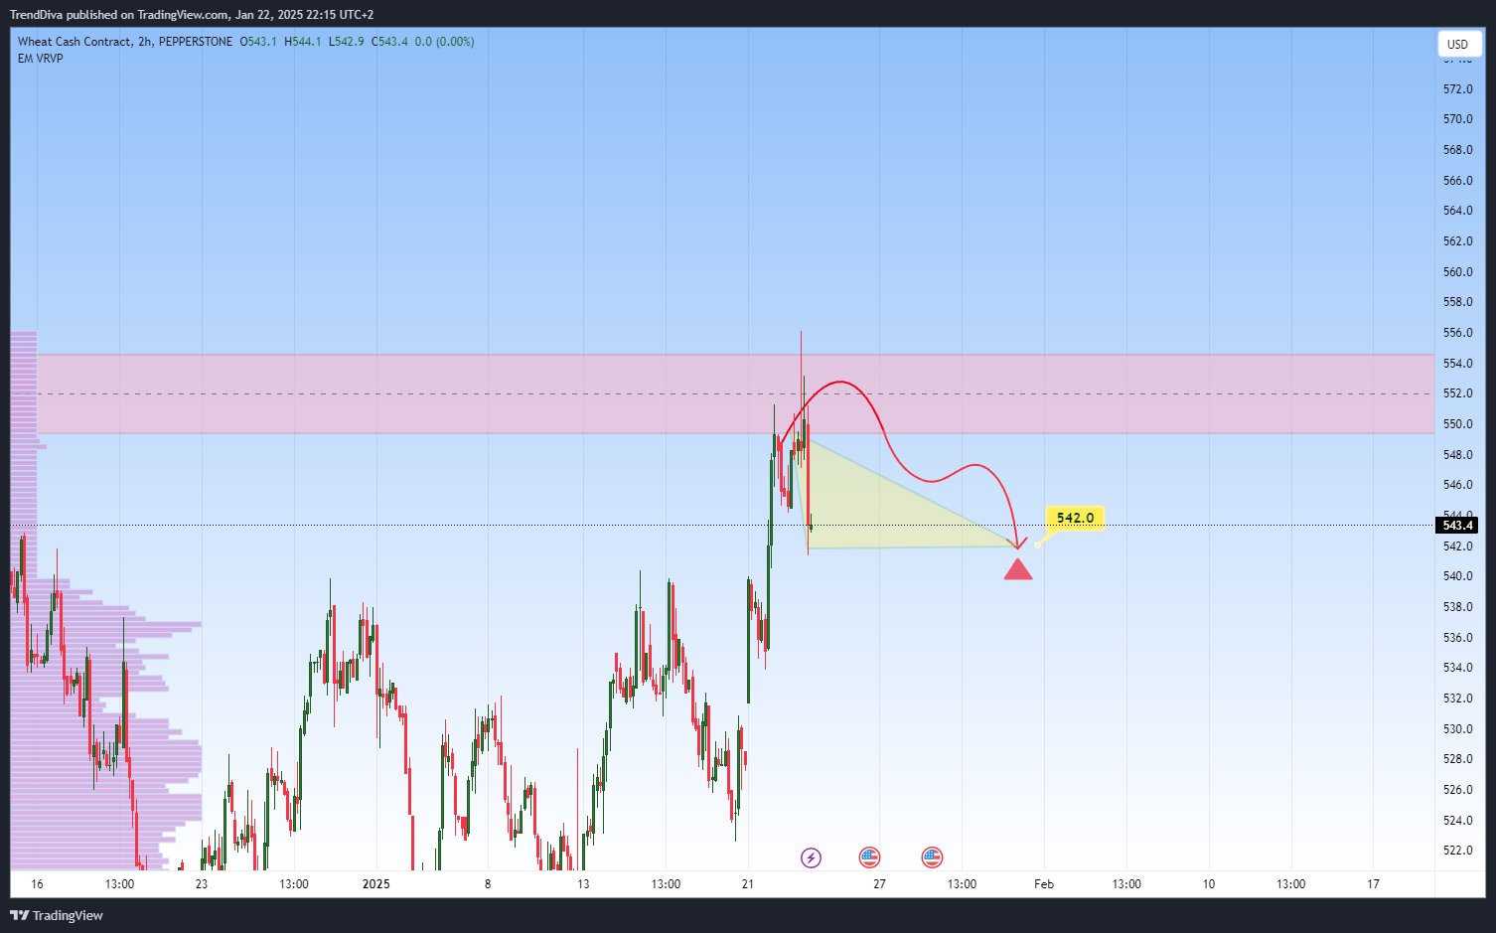This screenshot has height=933, width=1496.
Task: Click the EM VRVP indicator label
Action: coord(41,59)
